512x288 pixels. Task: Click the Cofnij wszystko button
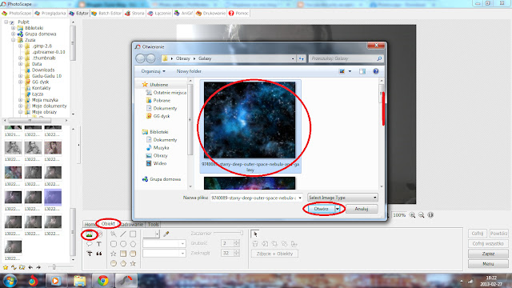(x=488, y=243)
